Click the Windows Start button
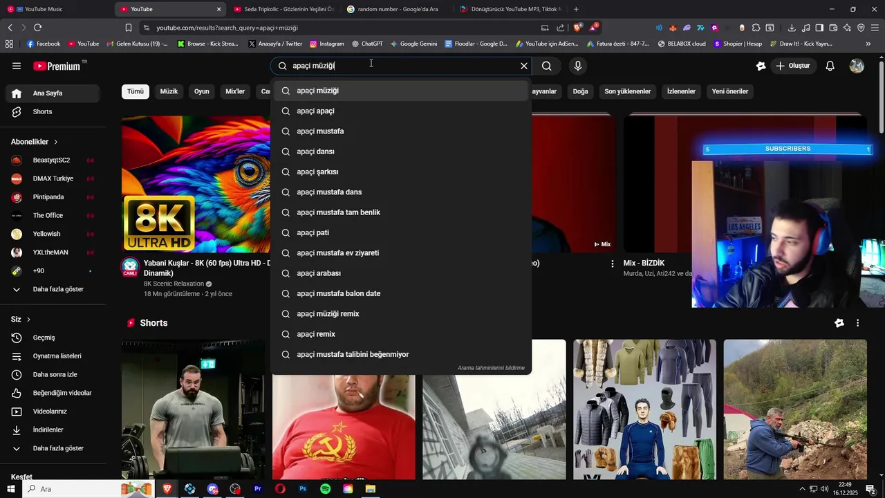 click(10, 489)
